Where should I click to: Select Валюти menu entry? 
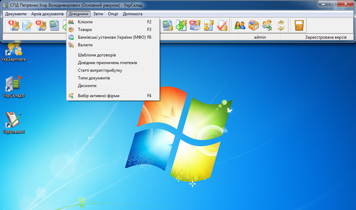click(x=85, y=45)
